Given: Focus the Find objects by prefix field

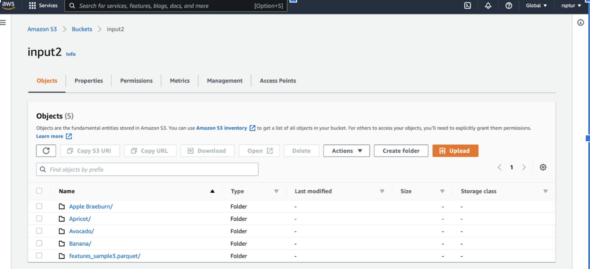Looking at the screenshot, I should tap(147, 169).
